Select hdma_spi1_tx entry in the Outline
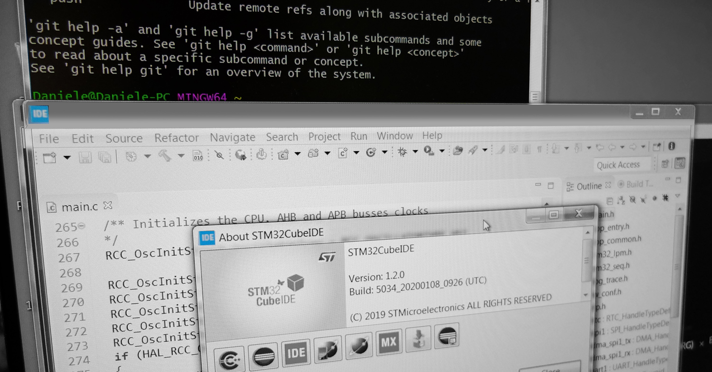Image resolution: width=712 pixels, height=372 pixels. click(631, 340)
